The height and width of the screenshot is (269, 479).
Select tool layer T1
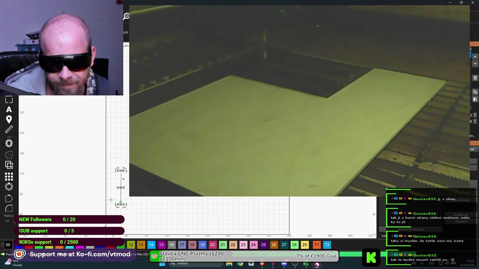[317, 245]
